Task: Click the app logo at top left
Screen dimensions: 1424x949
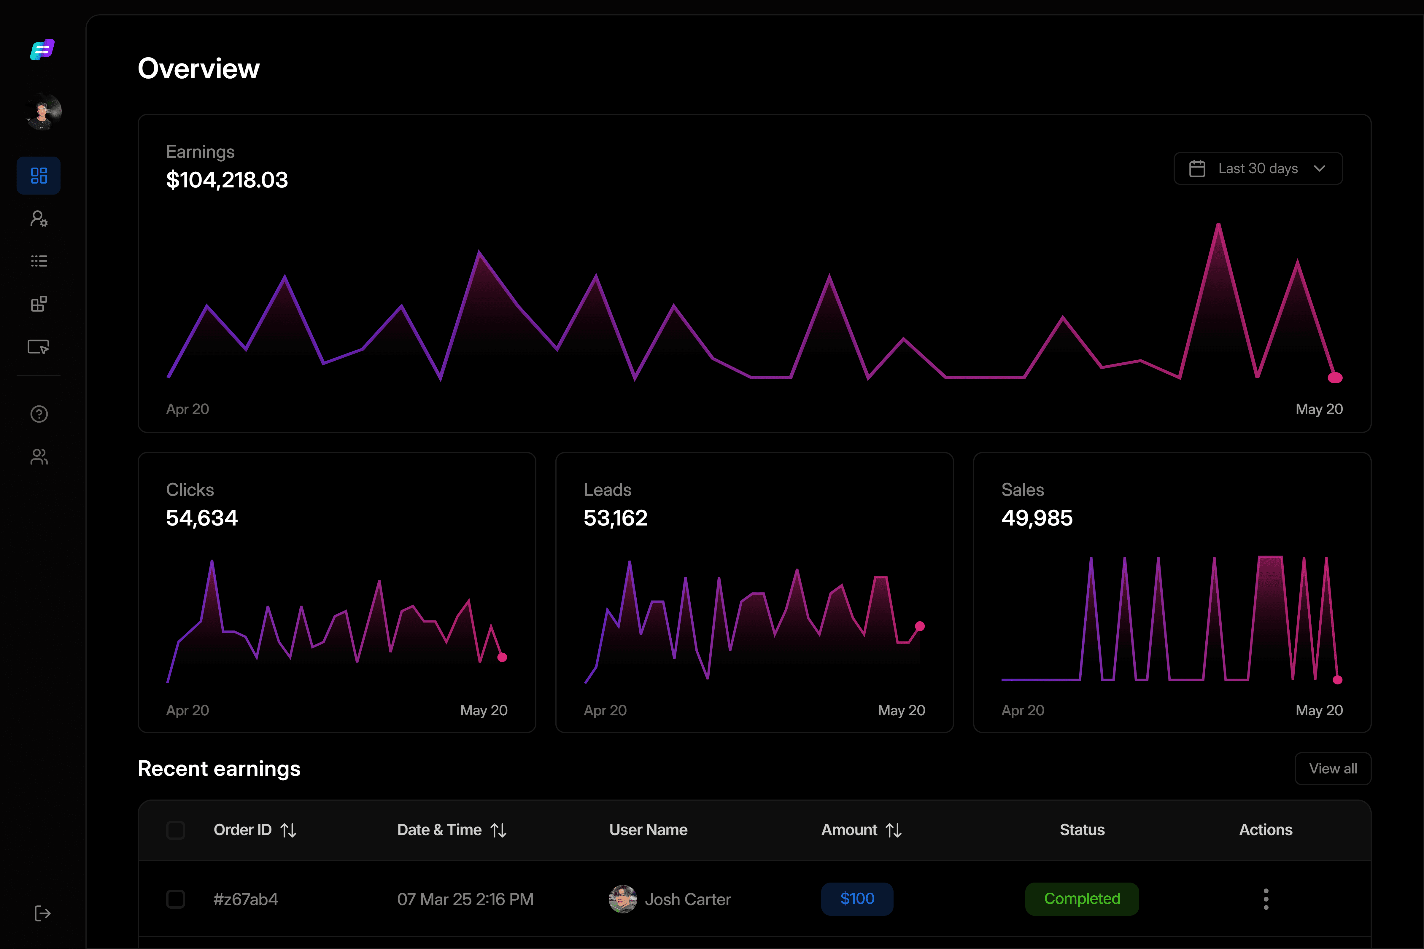Action: click(x=42, y=50)
